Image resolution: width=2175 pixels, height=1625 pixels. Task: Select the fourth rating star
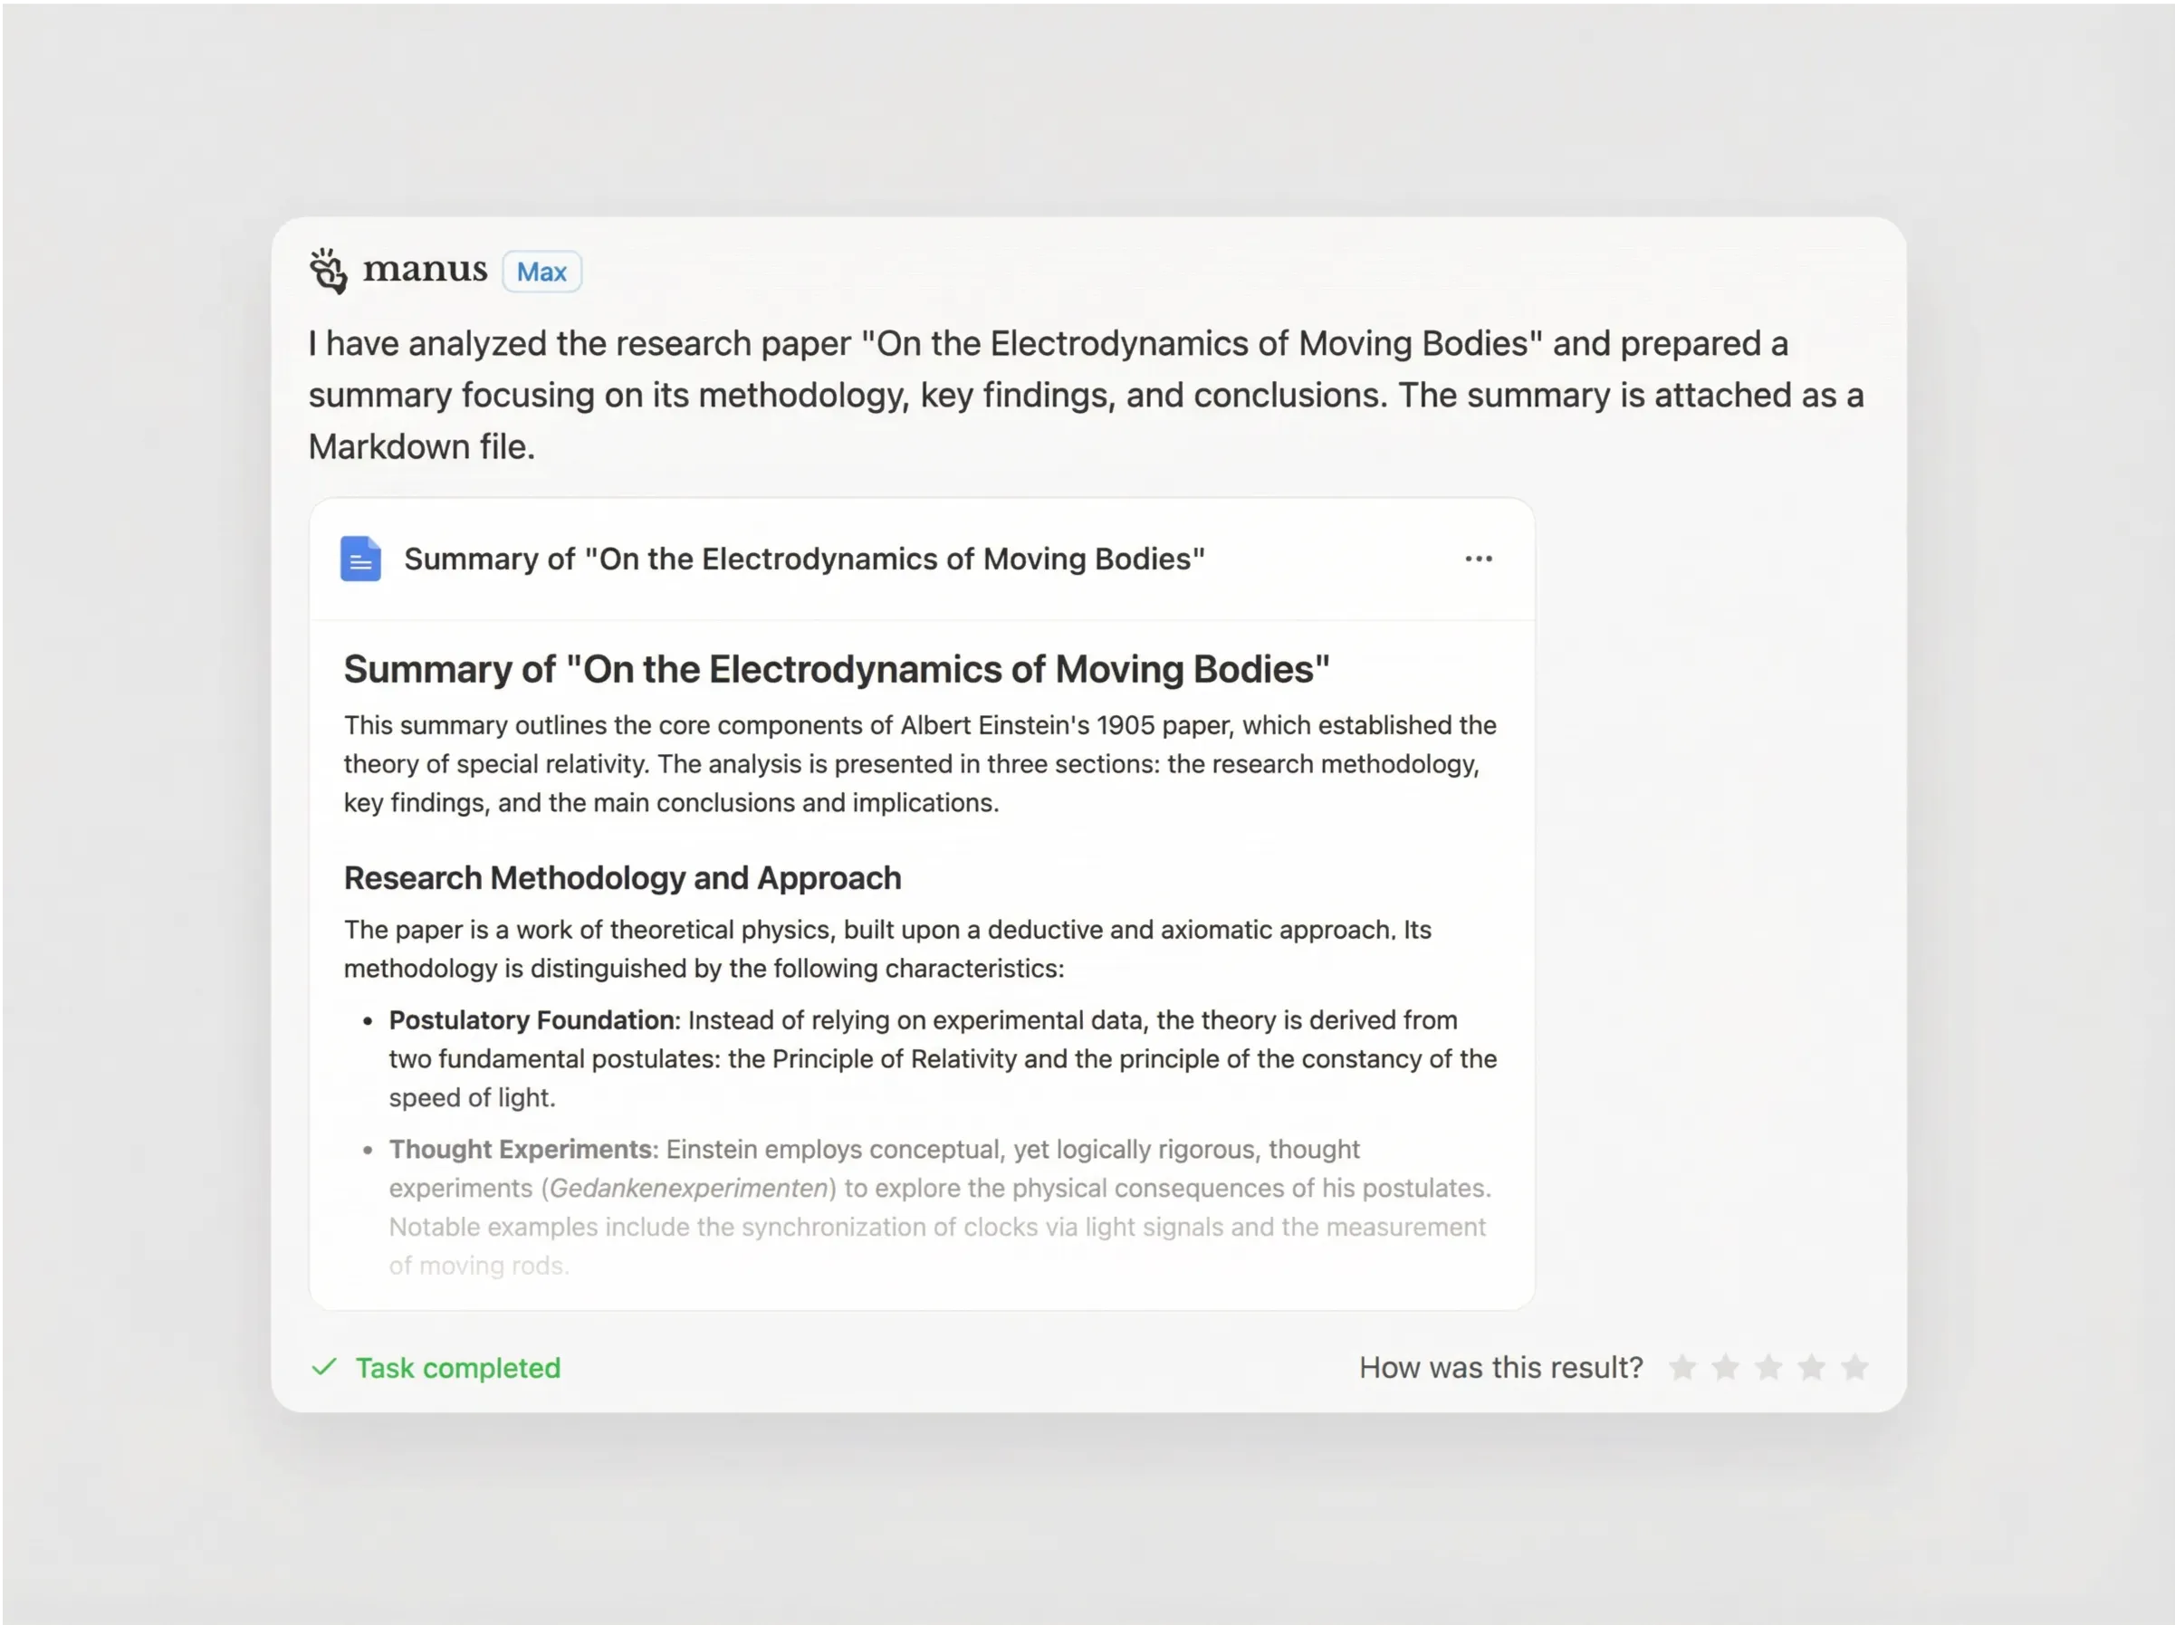(1812, 1367)
